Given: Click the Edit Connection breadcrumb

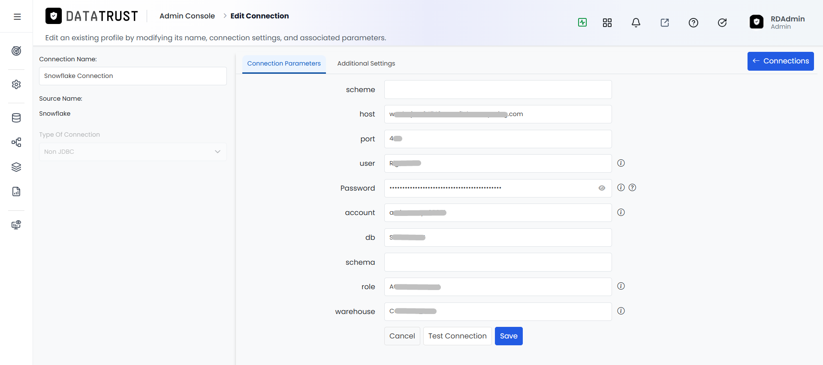Looking at the screenshot, I should pyautogui.click(x=259, y=16).
